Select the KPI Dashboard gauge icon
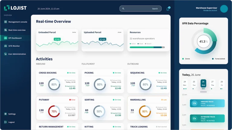The width and height of the screenshot is (232, 130). pyautogui.click(x=5, y=38)
